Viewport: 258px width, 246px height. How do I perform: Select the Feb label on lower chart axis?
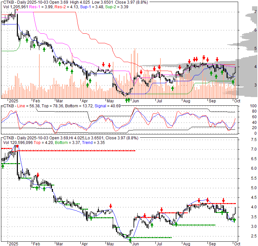(x=36, y=244)
